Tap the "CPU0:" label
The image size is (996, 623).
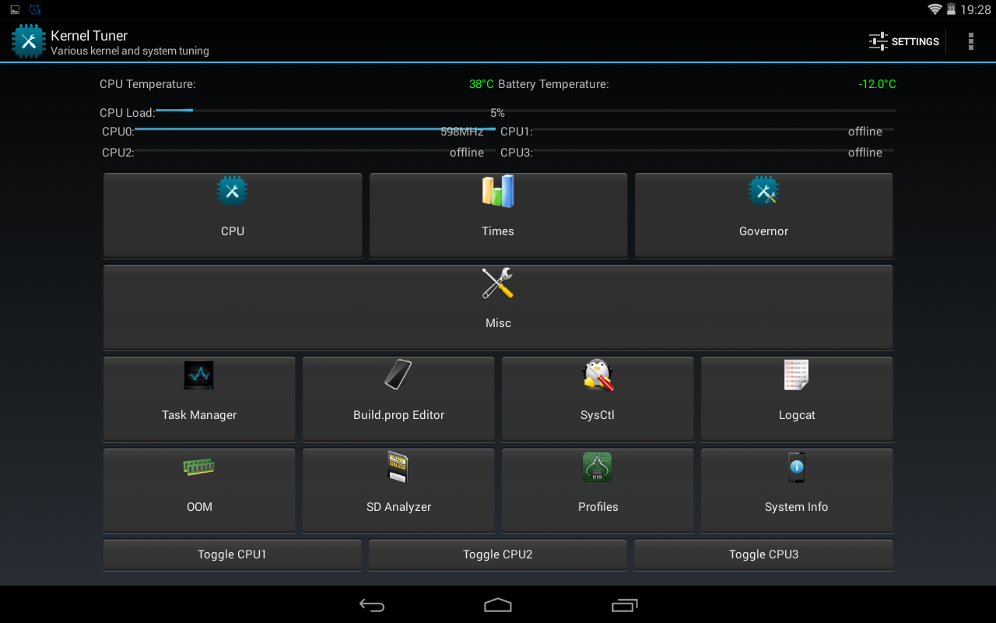point(118,132)
